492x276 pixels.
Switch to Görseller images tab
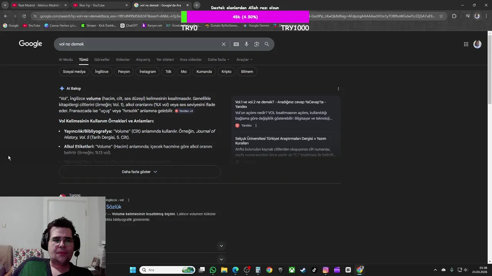102,59
